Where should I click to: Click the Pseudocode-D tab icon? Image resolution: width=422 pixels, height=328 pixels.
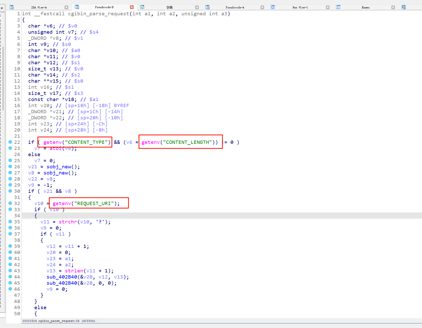(x=77, y=7)
